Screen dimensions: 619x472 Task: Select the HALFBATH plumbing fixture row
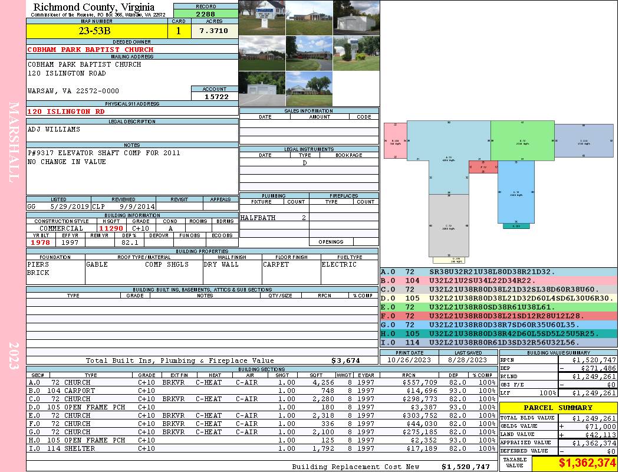tap(274, 218)
